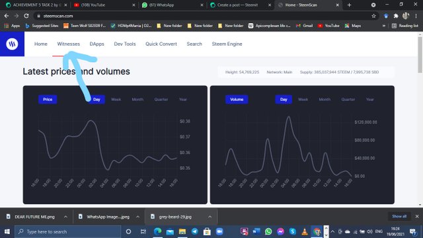Open the Mail app in the taskbar
Viewport: 423px width, 238px height.
click(170, 231)
